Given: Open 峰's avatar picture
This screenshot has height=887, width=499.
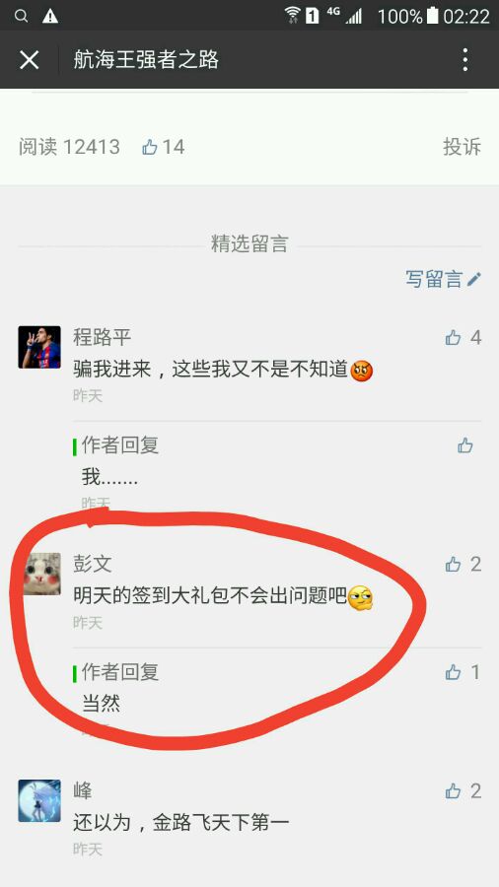Looking at the screenshot, I should (x=39, y=800).
